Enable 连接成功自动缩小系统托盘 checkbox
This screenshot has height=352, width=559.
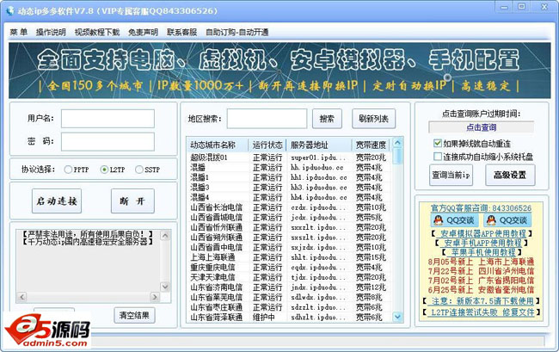coord(438,157)
